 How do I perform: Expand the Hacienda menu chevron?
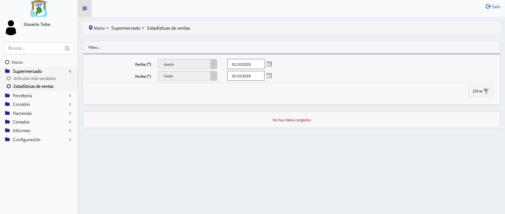point(70,113)
